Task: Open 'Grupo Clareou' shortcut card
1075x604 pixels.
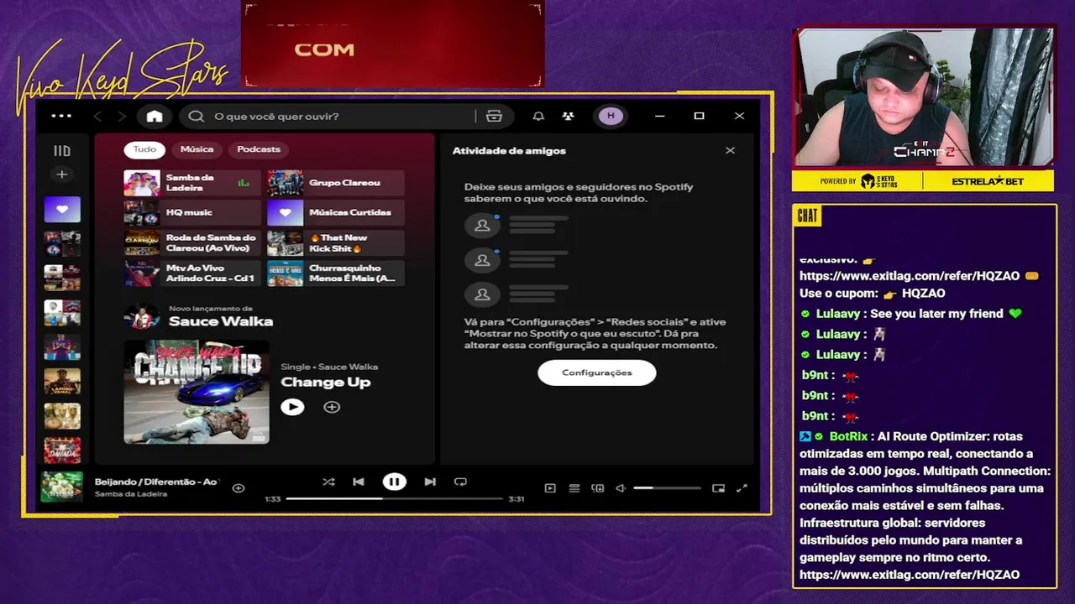Action: coord(336,183)
